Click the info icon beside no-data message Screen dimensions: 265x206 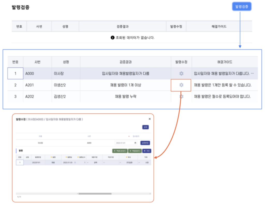tap(112, 38)
